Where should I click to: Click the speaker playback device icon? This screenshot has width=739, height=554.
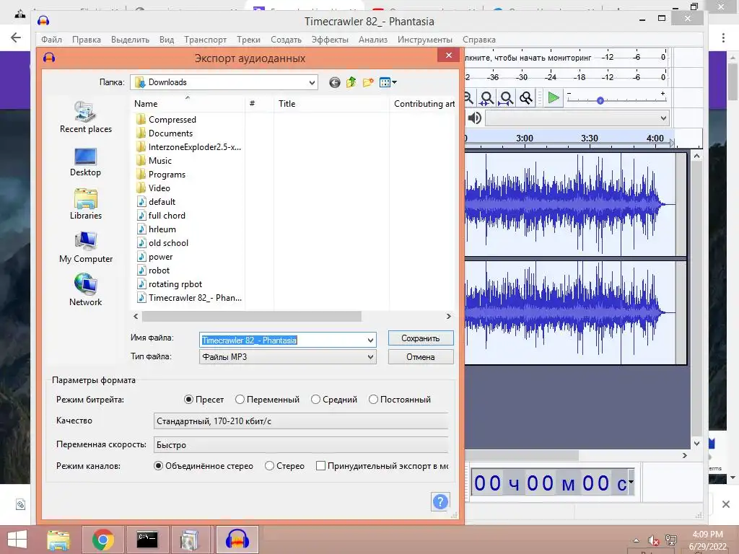tap(475, 118)
